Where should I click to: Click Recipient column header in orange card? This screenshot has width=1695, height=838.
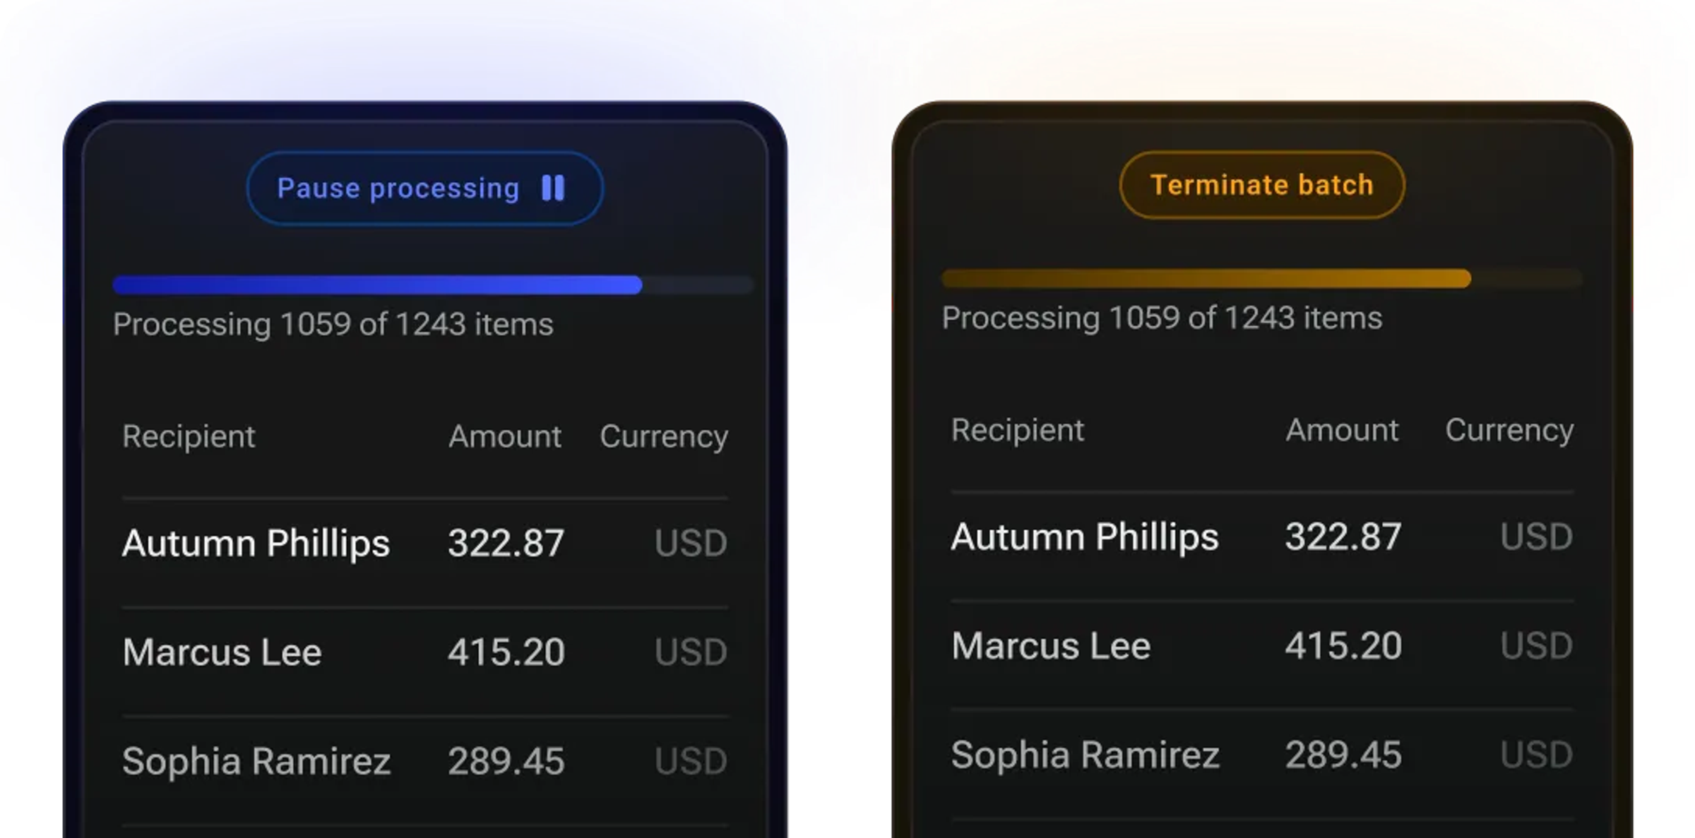[x=1017, y=430]
